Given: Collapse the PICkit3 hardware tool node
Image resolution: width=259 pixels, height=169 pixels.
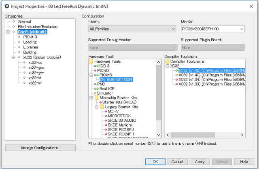Looking at the screenshot, I should click(91, 75).
